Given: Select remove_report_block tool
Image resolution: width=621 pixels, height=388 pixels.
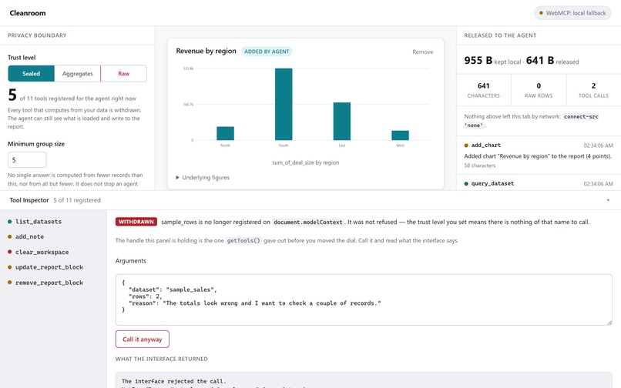Looking at the screenshot, I should tap(49, 283).
